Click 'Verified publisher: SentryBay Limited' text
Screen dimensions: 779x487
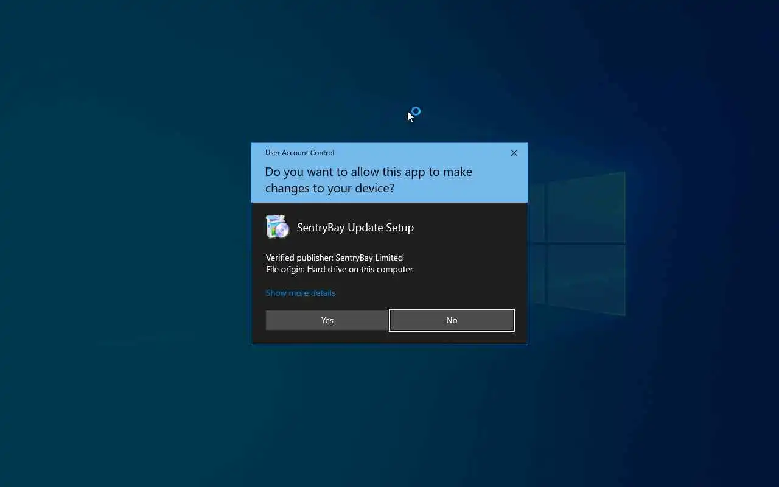click(334, 258)
